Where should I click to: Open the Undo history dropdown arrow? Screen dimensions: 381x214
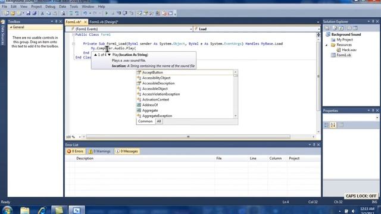pyautogui.click(x=90, y=13)
